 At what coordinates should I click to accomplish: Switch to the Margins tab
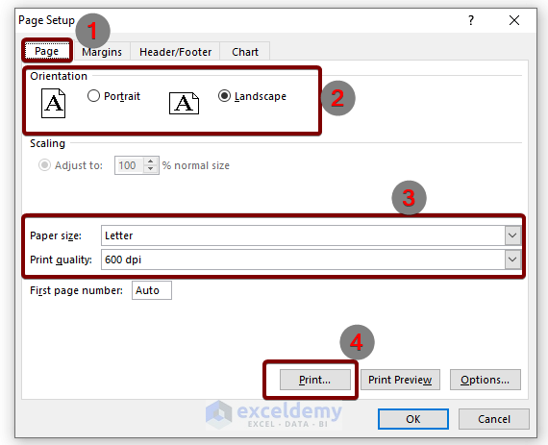point(102,52)
